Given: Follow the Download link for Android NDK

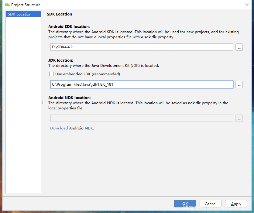Looking at the screenshot, I should tap(59, 128).
